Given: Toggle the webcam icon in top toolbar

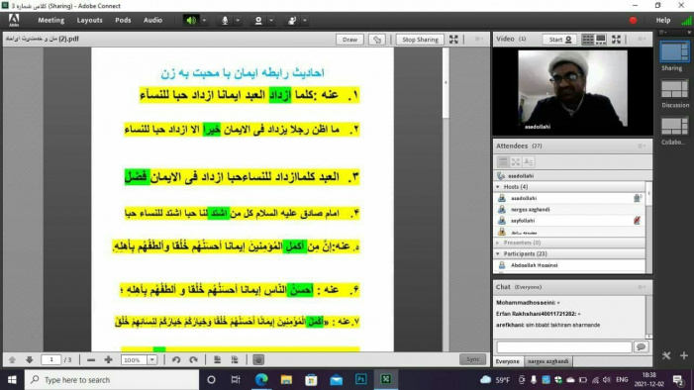Looking at the screenshot, I should [x=258, y=21].
